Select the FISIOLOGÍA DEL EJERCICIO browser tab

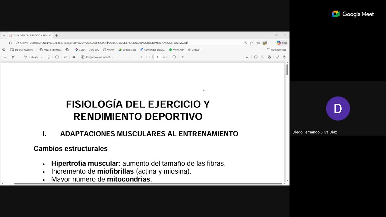30,35
